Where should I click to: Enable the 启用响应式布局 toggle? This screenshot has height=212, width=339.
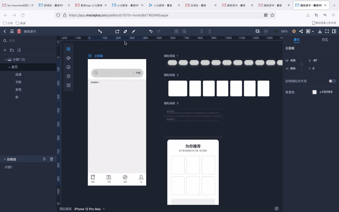click(x=332, y=81)
